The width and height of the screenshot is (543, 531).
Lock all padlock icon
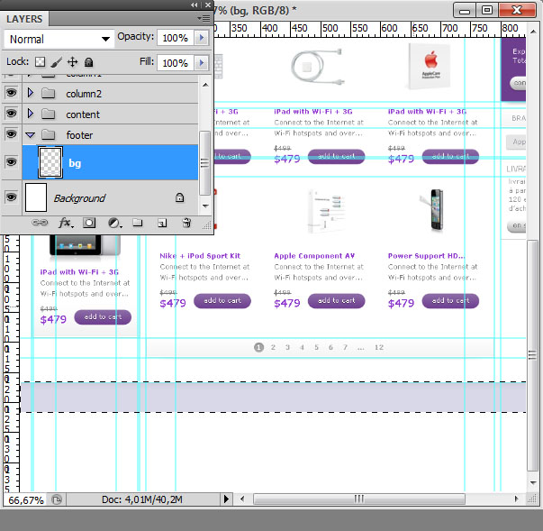89,62
